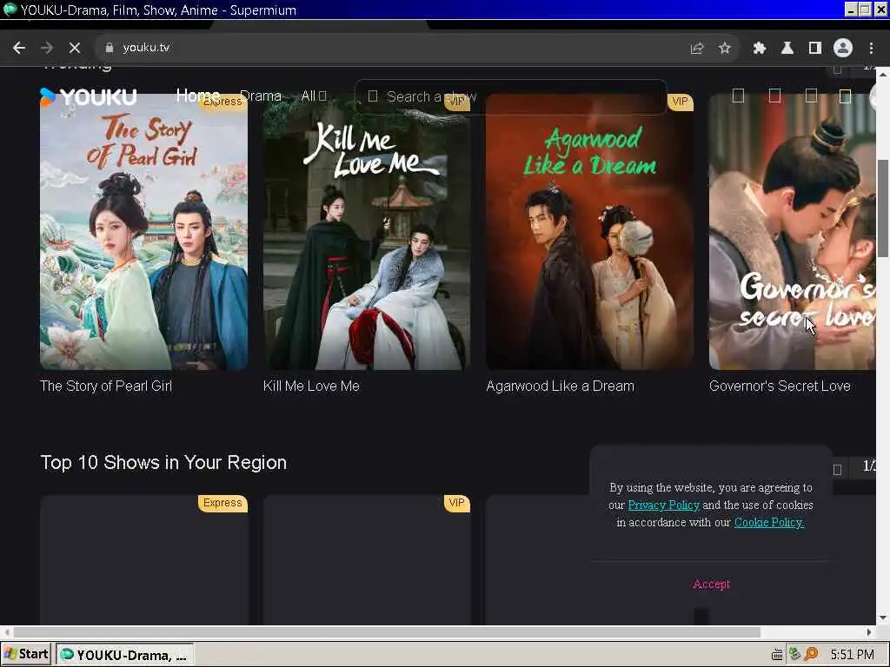The image size is (890, 667).
Task: Go back using browser back arrow
Action: pyautogui.click(x=19, y=48)
